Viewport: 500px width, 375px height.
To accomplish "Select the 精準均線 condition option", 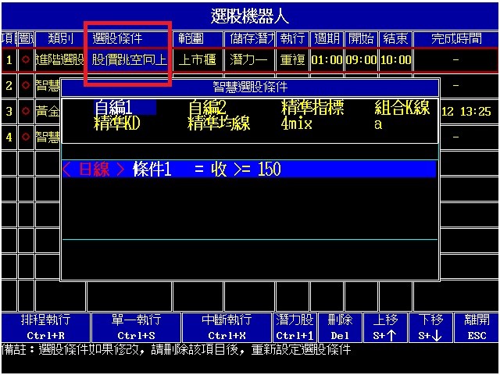I will (219, 123).
